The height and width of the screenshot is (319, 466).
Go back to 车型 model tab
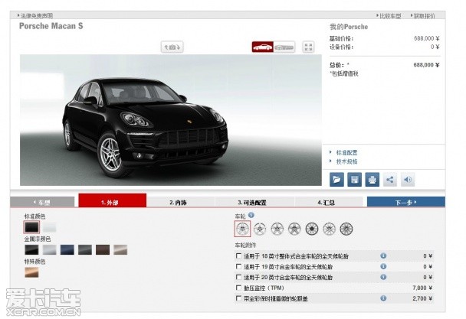pos(42,203)
